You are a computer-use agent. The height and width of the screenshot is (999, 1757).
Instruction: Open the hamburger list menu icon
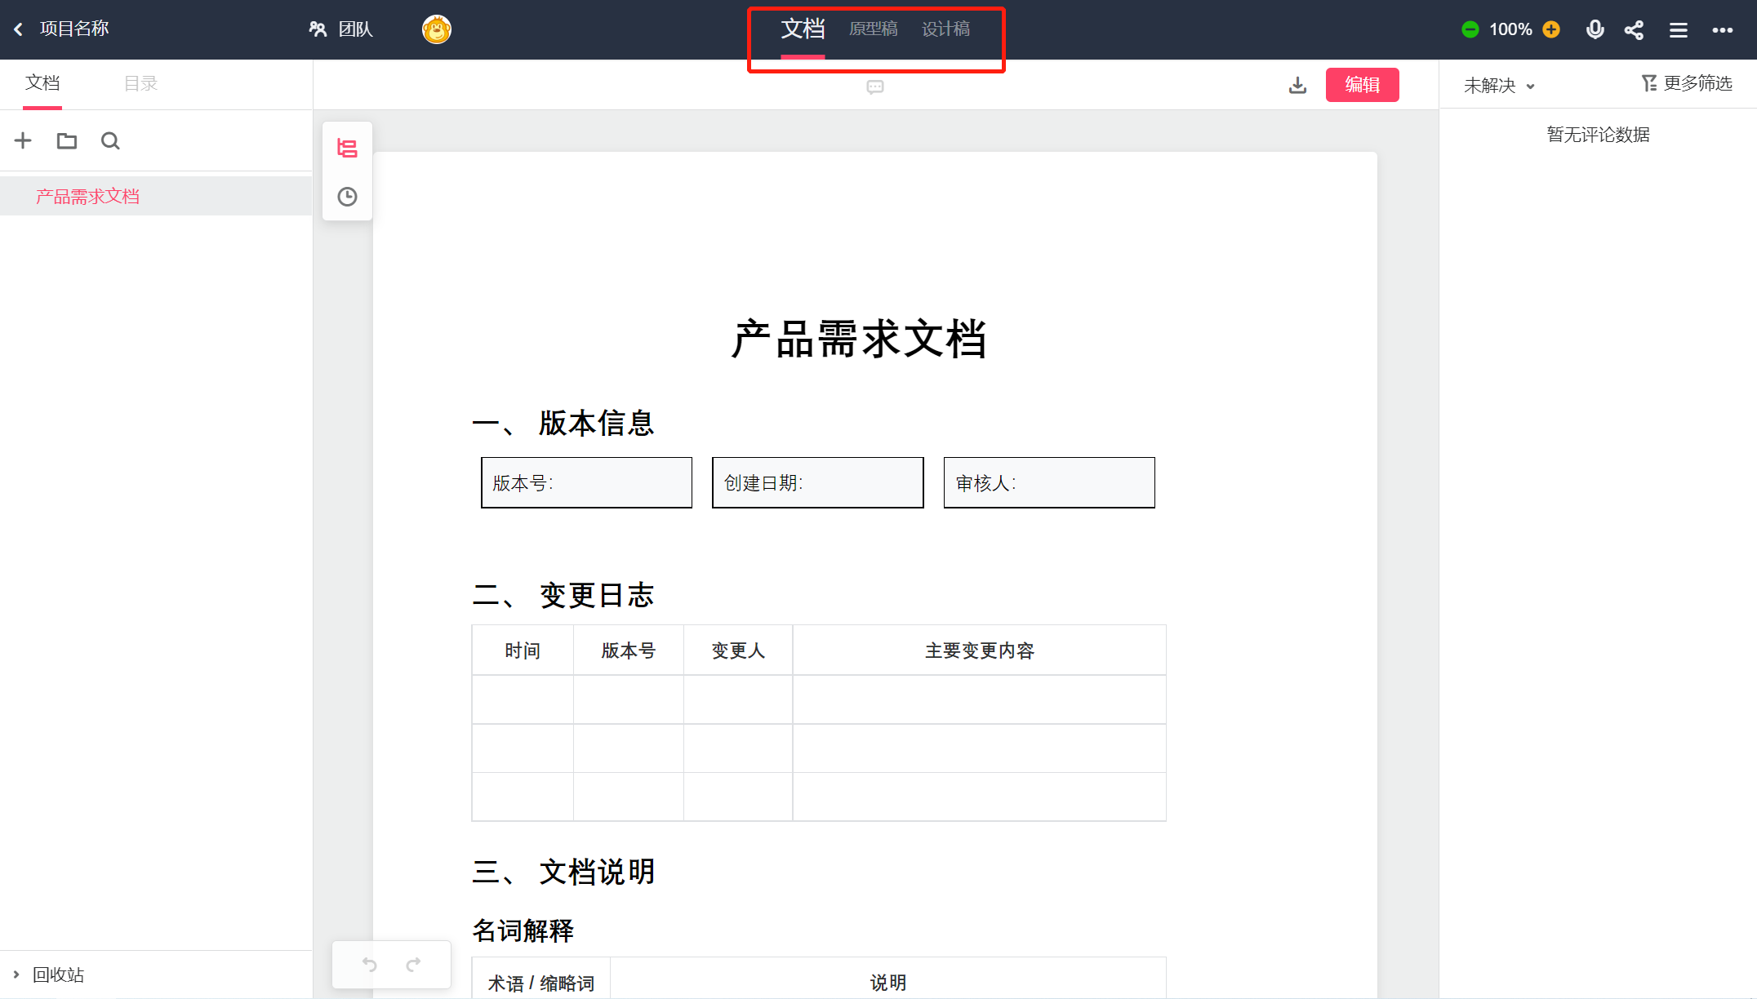coord(1678,30)
